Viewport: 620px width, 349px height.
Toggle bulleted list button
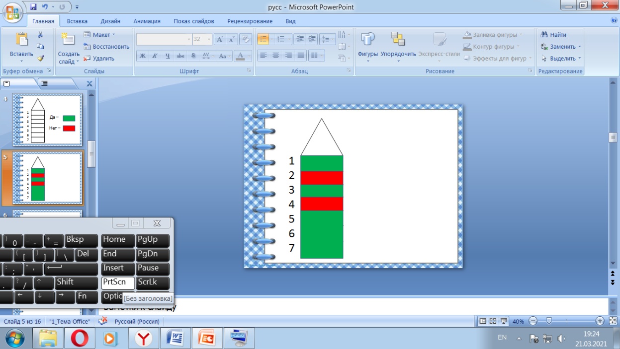[264, 39]
